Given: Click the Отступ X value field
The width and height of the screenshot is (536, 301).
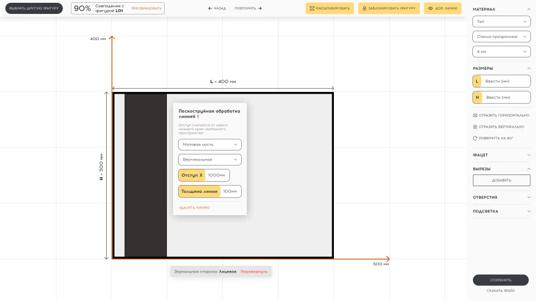Looking at the screenshot, I should [217, 175].
